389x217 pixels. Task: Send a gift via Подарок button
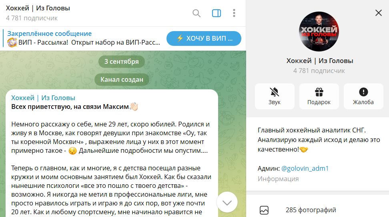click(319, 97)
